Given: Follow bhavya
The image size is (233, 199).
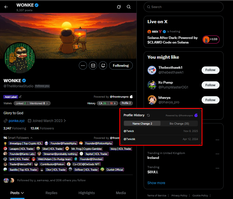Looking at the screenshot, I should point(210,100).
